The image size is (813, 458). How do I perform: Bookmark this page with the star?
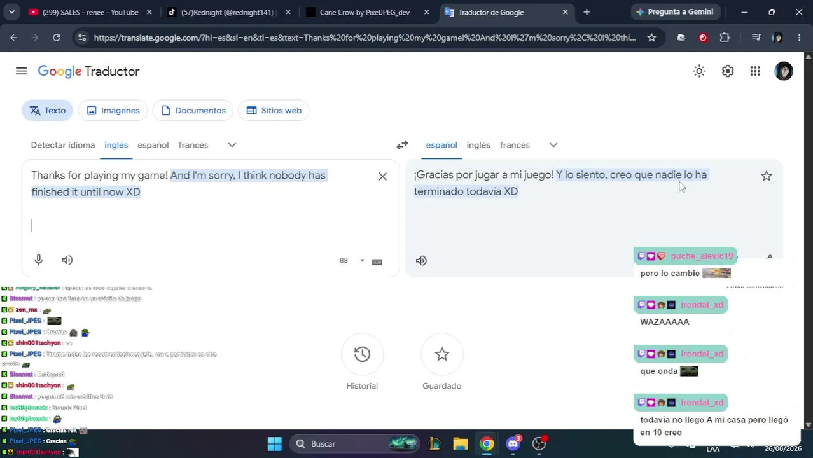(651, 38)
